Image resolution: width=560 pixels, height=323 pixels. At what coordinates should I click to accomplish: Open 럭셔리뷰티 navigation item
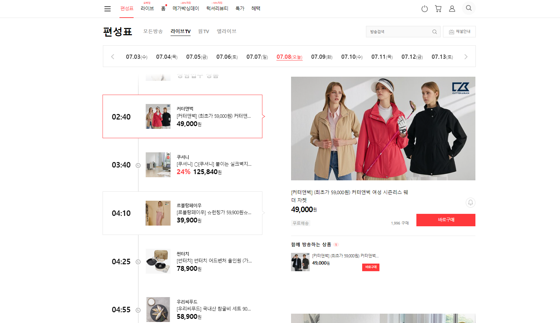tap(217, 8)
